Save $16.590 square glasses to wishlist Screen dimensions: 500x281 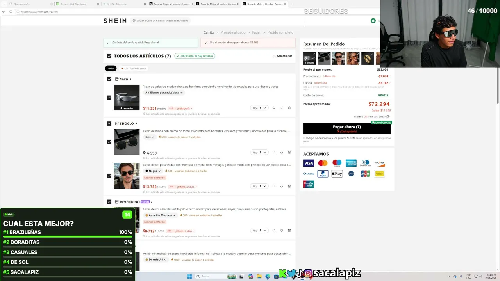coord(281,152)
